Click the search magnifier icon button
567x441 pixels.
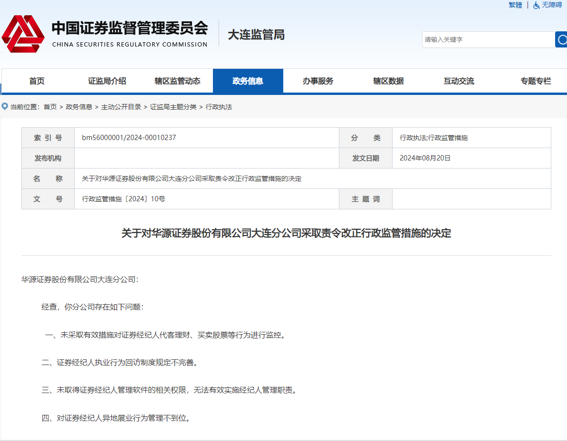[561, 39]
